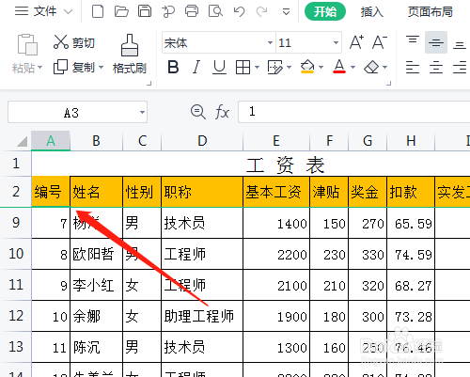Click the new blank document icon
Screen dimensions: 470x377
tap(98, 11)
